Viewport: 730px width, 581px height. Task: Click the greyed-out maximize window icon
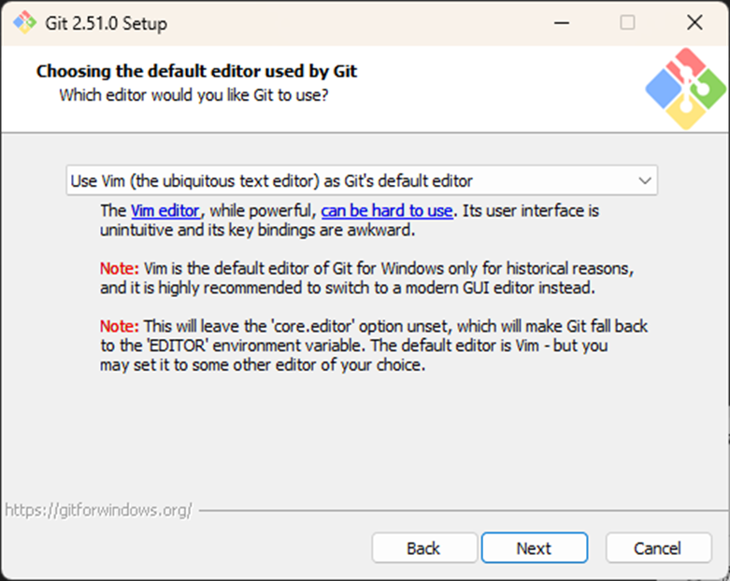point(627,22)
